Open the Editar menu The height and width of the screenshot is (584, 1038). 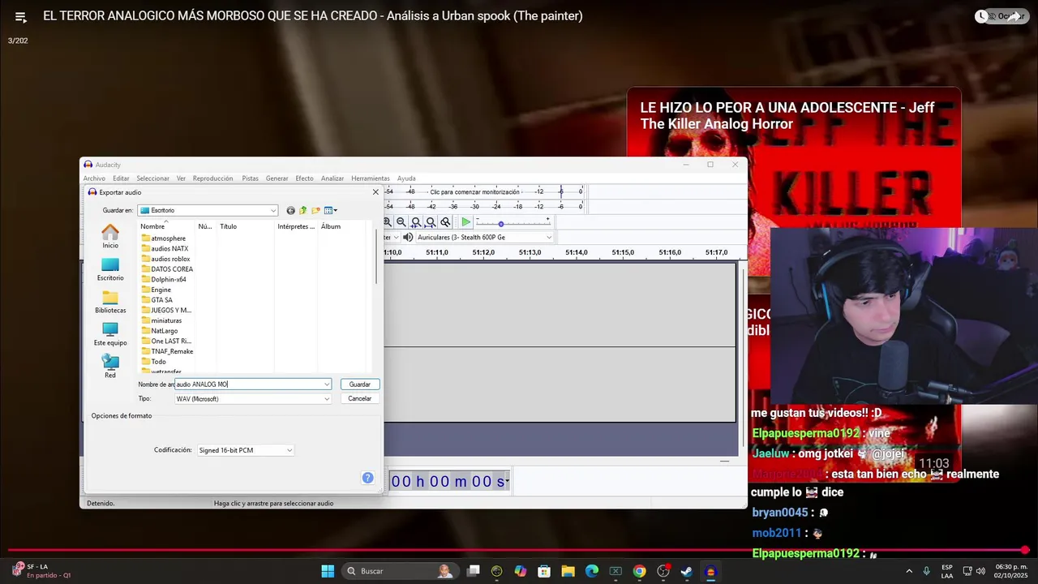tap(121, 178)
